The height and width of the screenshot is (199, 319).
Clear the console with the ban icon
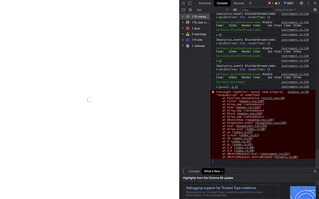[190, 10]
